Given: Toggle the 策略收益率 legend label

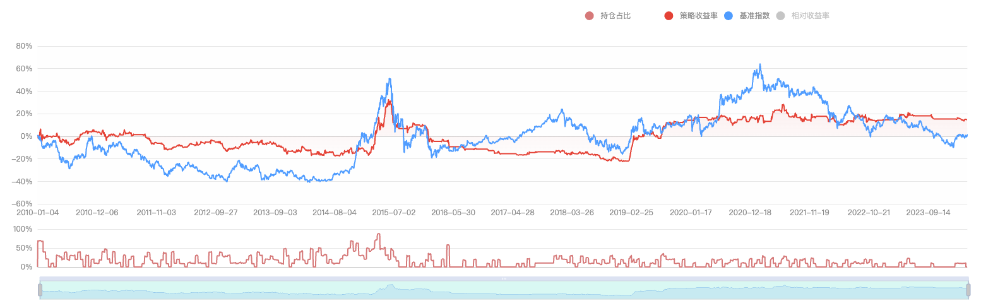Looking at the screenshot, I should (698, 16).
